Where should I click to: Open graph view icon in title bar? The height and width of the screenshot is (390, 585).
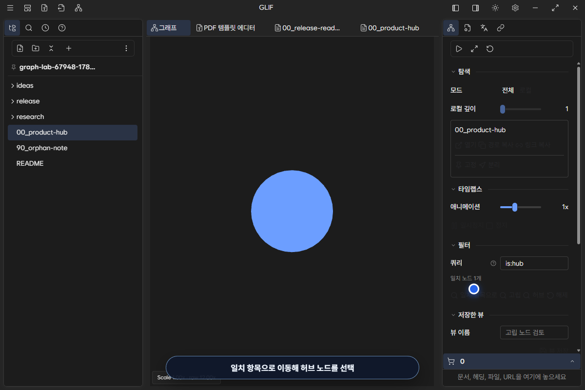78,8
